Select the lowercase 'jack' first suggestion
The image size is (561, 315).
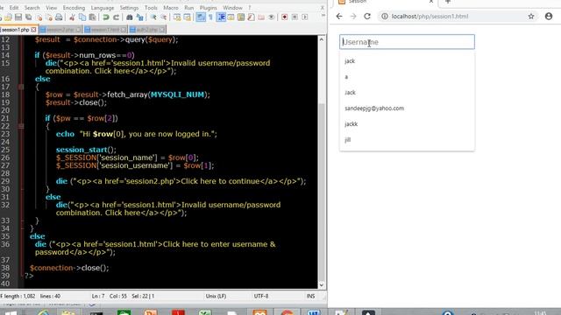407,61
